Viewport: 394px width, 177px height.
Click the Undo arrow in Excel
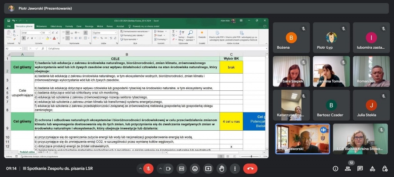(x=13, y=21)
